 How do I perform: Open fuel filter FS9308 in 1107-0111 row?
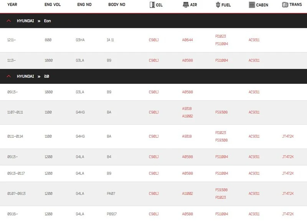(x=221, y=112)
